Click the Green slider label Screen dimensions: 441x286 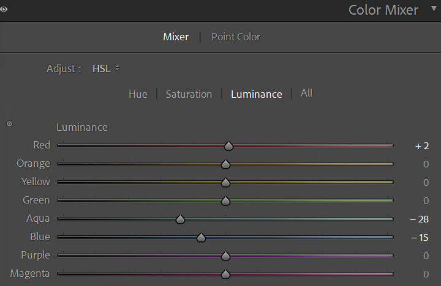pos(36,200)
